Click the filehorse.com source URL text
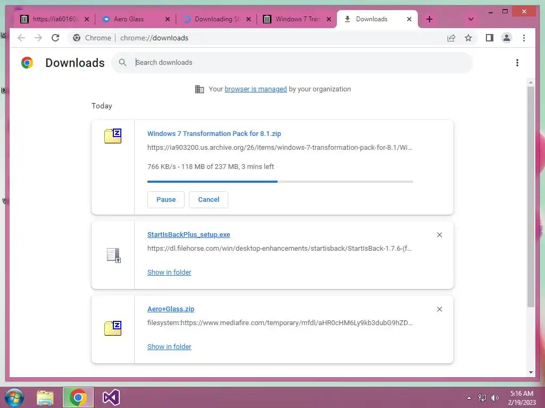545x408 pixels. (279, 249)
